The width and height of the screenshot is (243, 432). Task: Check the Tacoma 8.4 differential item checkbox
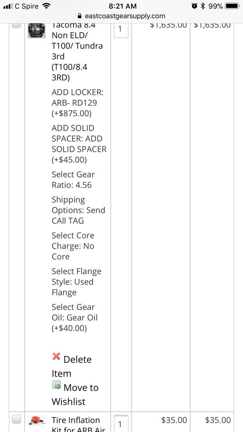click(x=17, y=25)
